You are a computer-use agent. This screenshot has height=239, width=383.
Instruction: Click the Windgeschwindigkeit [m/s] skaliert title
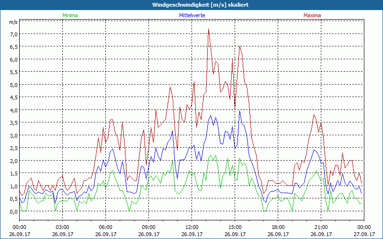point(200,5)
